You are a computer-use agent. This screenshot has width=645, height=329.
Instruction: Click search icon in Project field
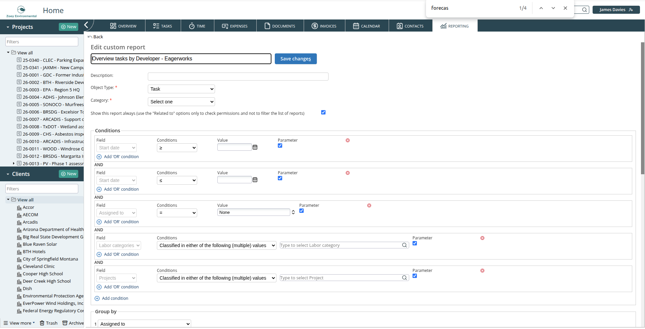[x=404, y=278]
